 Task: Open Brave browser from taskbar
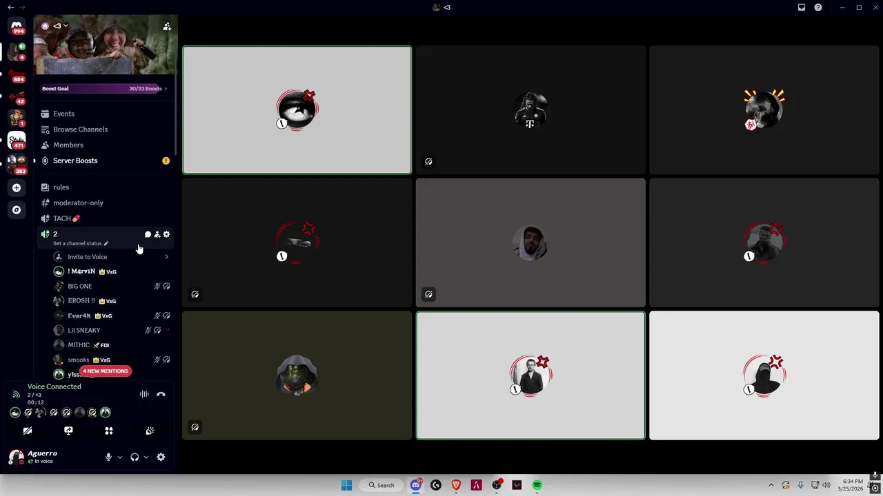coord(456,485)
